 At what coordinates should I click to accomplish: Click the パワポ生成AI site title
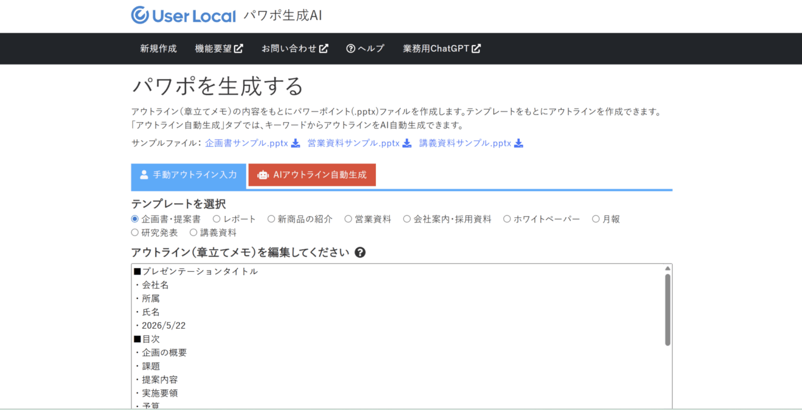283,15
